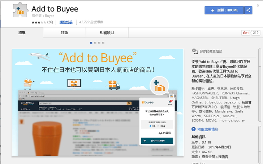This screenshot has height=164, width=263.
Task: Close the extension details dialog
Action: tap(258, 5)
